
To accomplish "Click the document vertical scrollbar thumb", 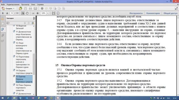I will (178, 33).
